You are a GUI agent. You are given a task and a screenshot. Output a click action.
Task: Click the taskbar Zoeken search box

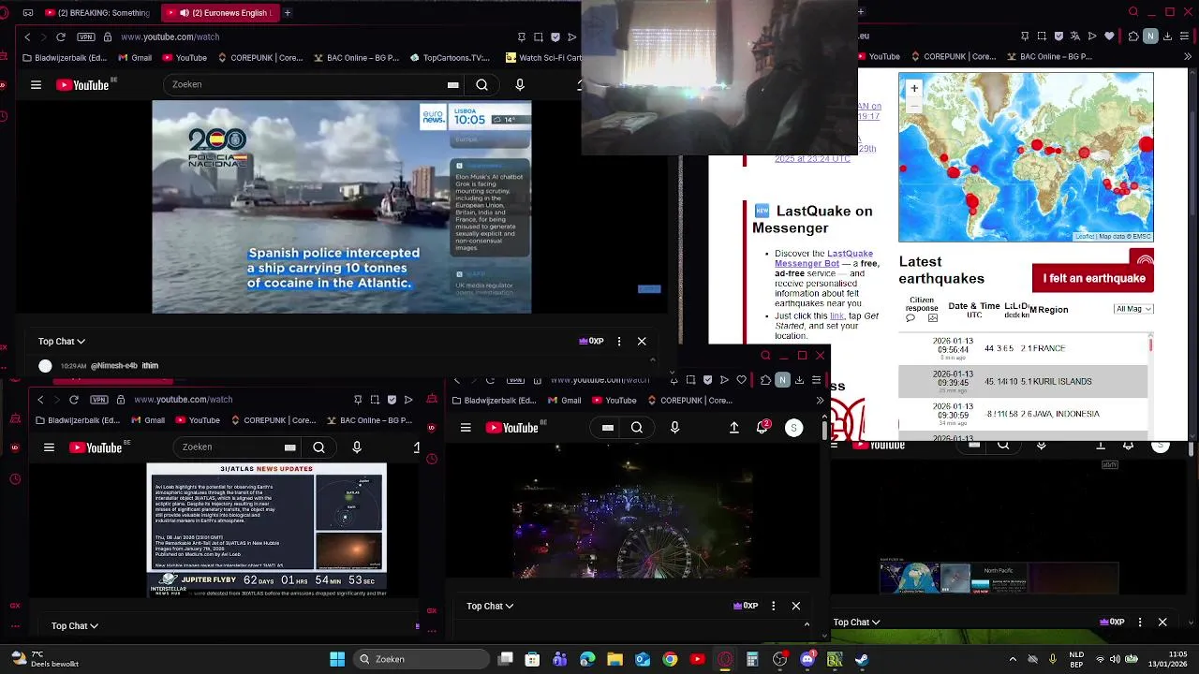point(422,659)
